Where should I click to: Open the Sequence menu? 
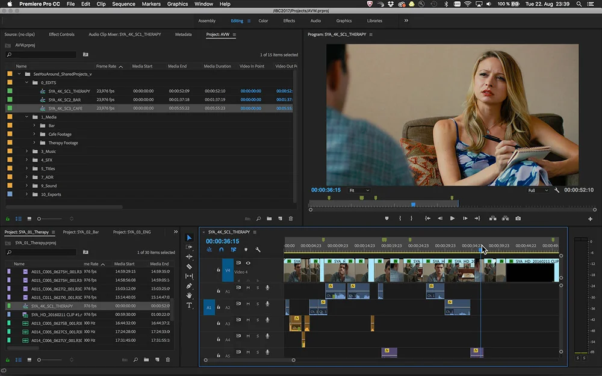pyautogui.click(x=123, y=4)
